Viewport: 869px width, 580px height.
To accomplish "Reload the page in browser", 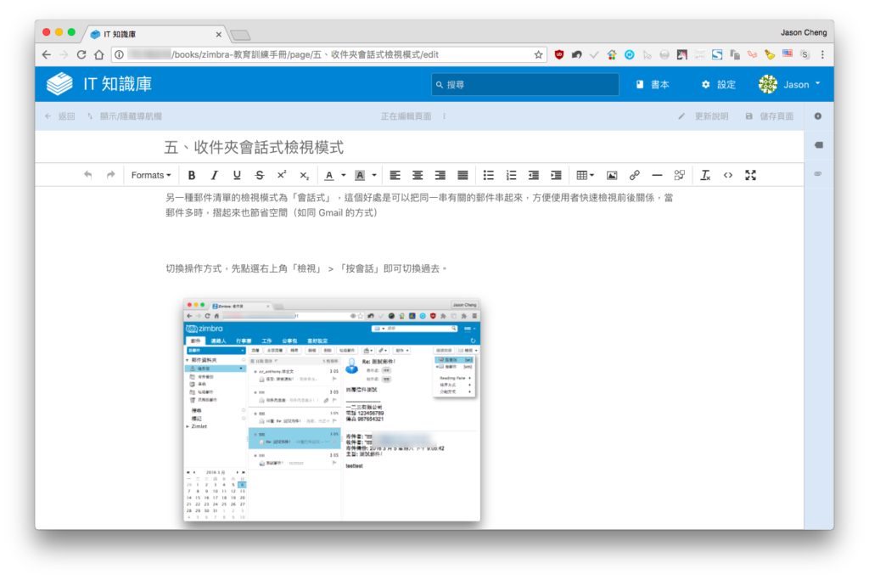I will pyautogui.click(x=81, y=54).
